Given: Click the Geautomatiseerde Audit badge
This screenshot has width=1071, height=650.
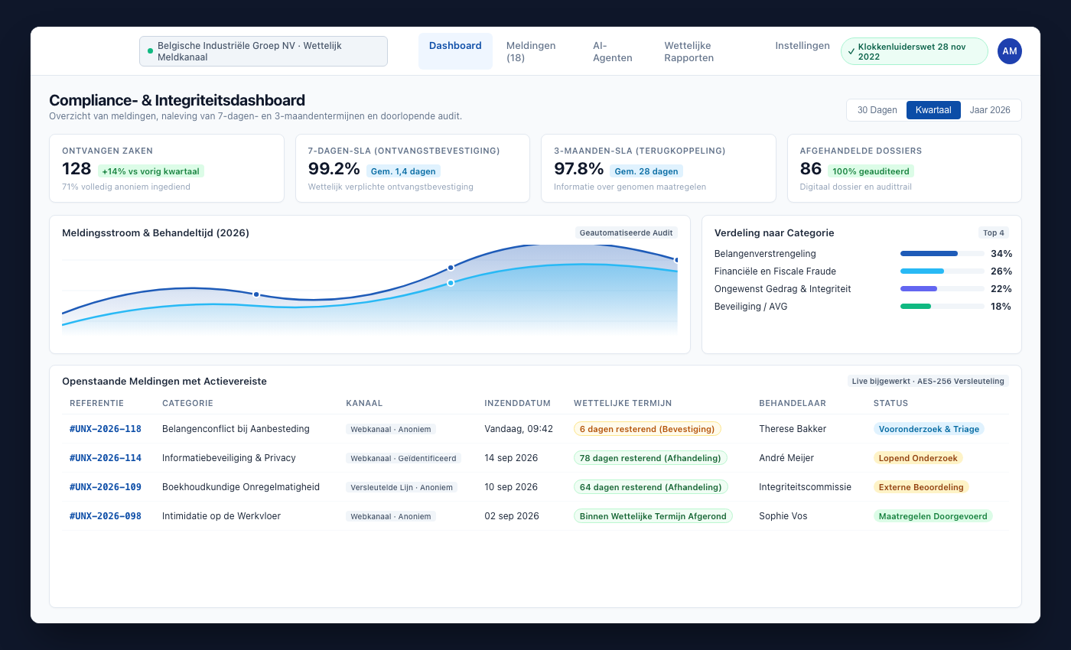Looking at the screenshot, I should point(626,232).
